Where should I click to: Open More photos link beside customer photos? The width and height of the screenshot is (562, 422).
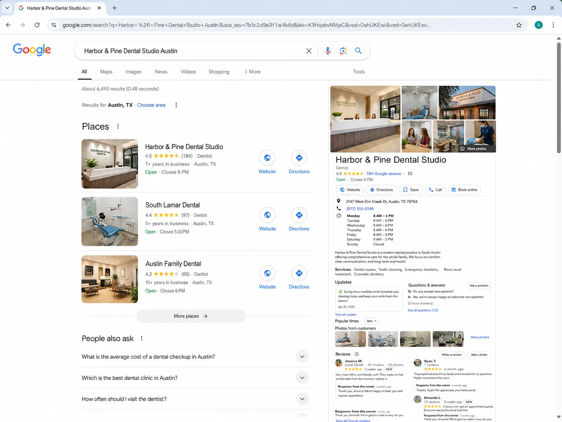coord(480,337)
